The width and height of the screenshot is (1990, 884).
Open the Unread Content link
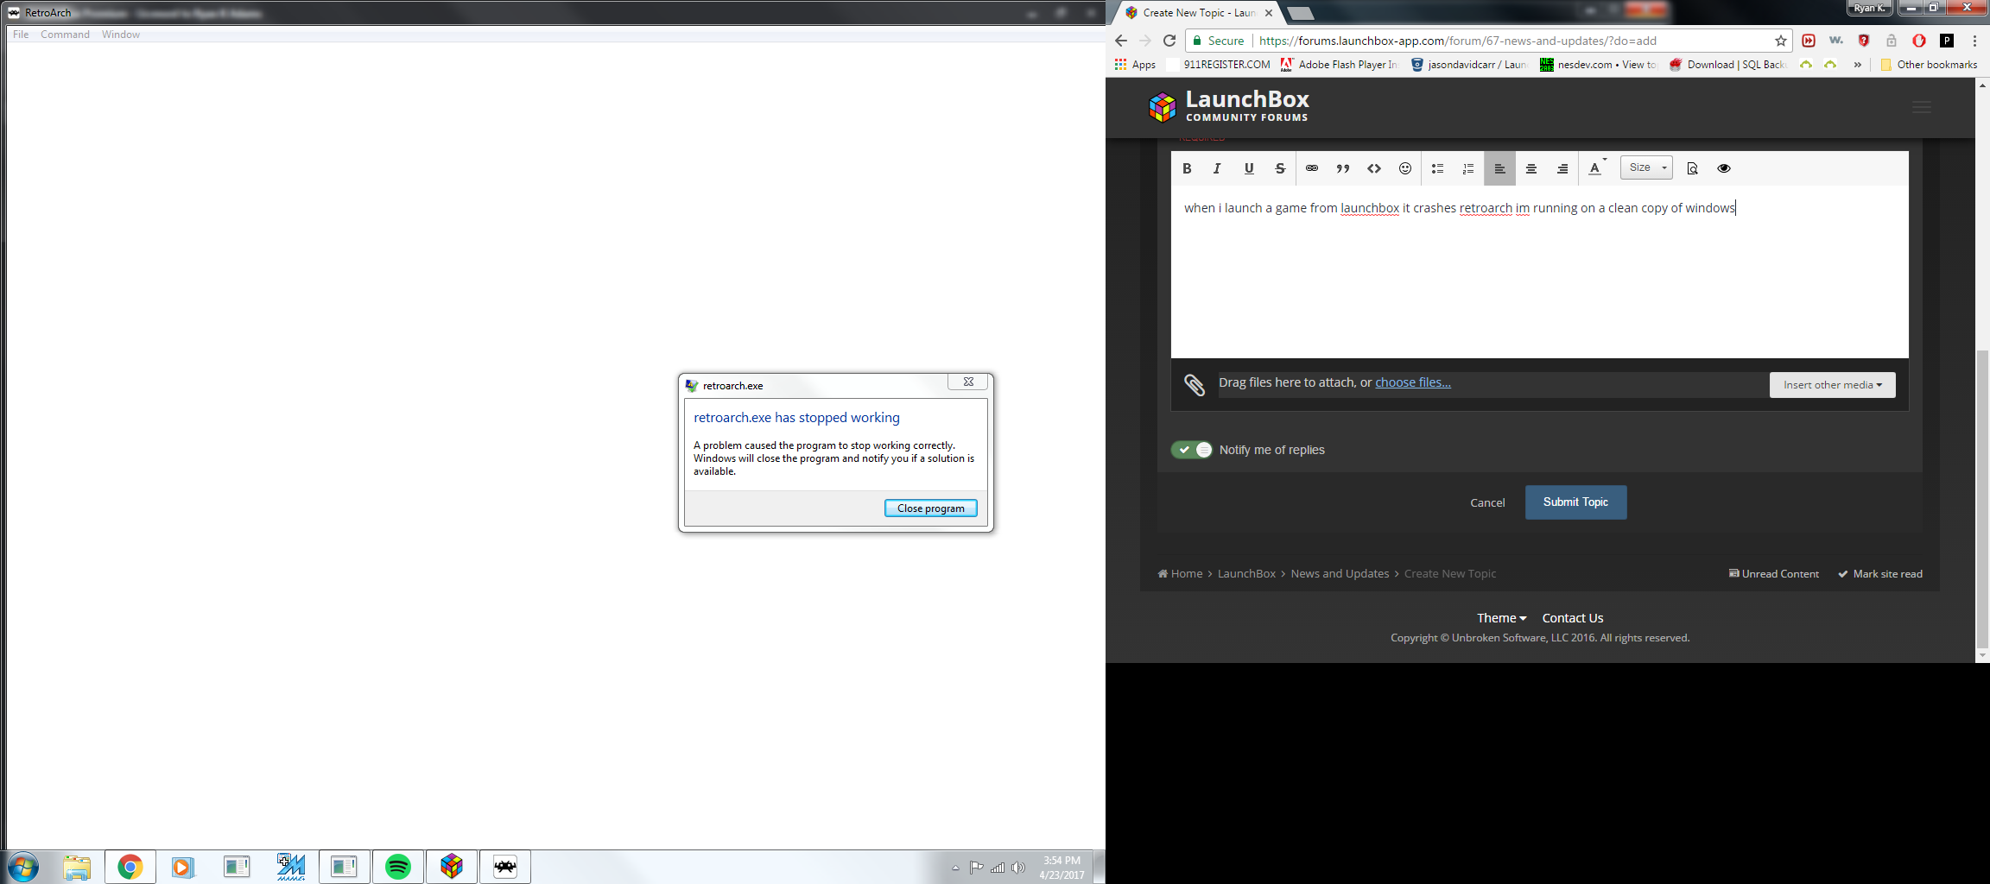pyautogui.click(x=1774, y=574)
